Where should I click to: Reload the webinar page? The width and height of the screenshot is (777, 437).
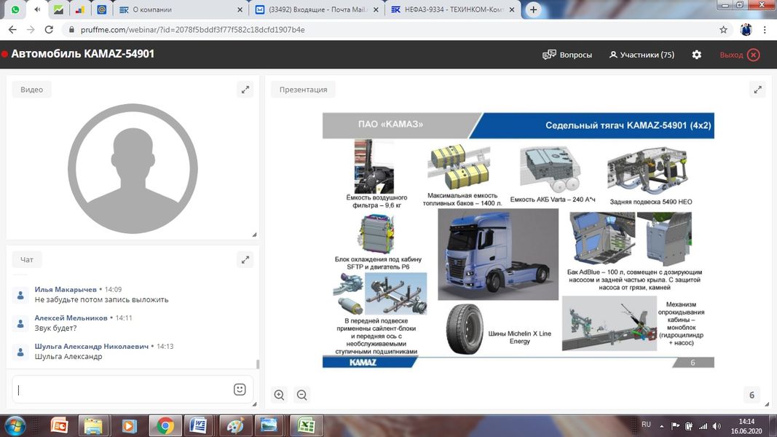pyautogui.click(x=49, y=30)
